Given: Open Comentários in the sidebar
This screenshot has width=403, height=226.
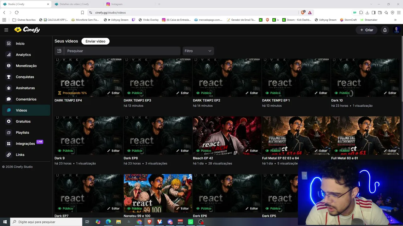Looking at the screenshot, I should (x=26, y=99).
